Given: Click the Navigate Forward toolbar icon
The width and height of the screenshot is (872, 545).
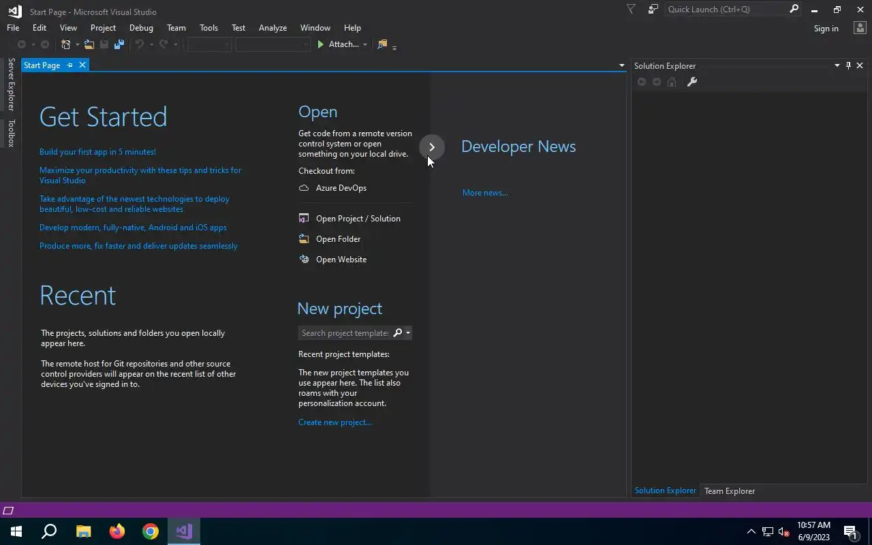Looking at the screenshot, I should click(45, 44).
